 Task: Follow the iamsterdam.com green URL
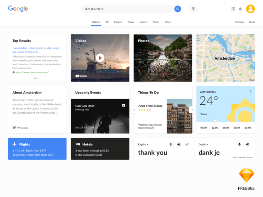pyautogui.click(x=32, y=73)
